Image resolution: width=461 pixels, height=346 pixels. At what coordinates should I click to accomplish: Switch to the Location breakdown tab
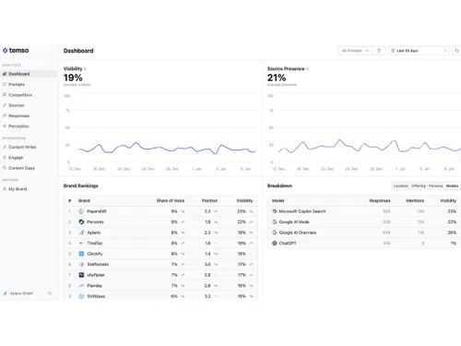401,185
